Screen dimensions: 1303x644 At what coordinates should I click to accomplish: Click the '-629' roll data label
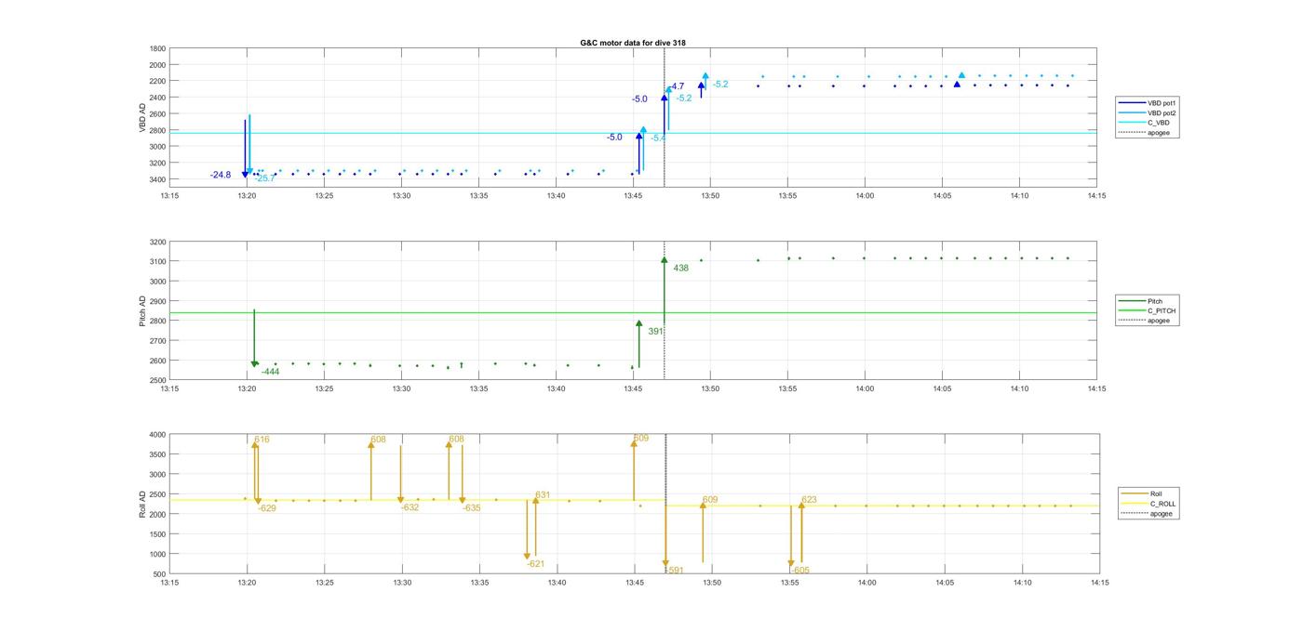coord(266,508)
